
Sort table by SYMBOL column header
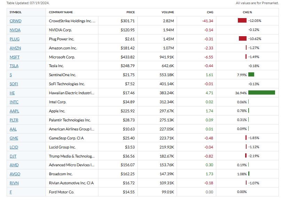[15, 12]
